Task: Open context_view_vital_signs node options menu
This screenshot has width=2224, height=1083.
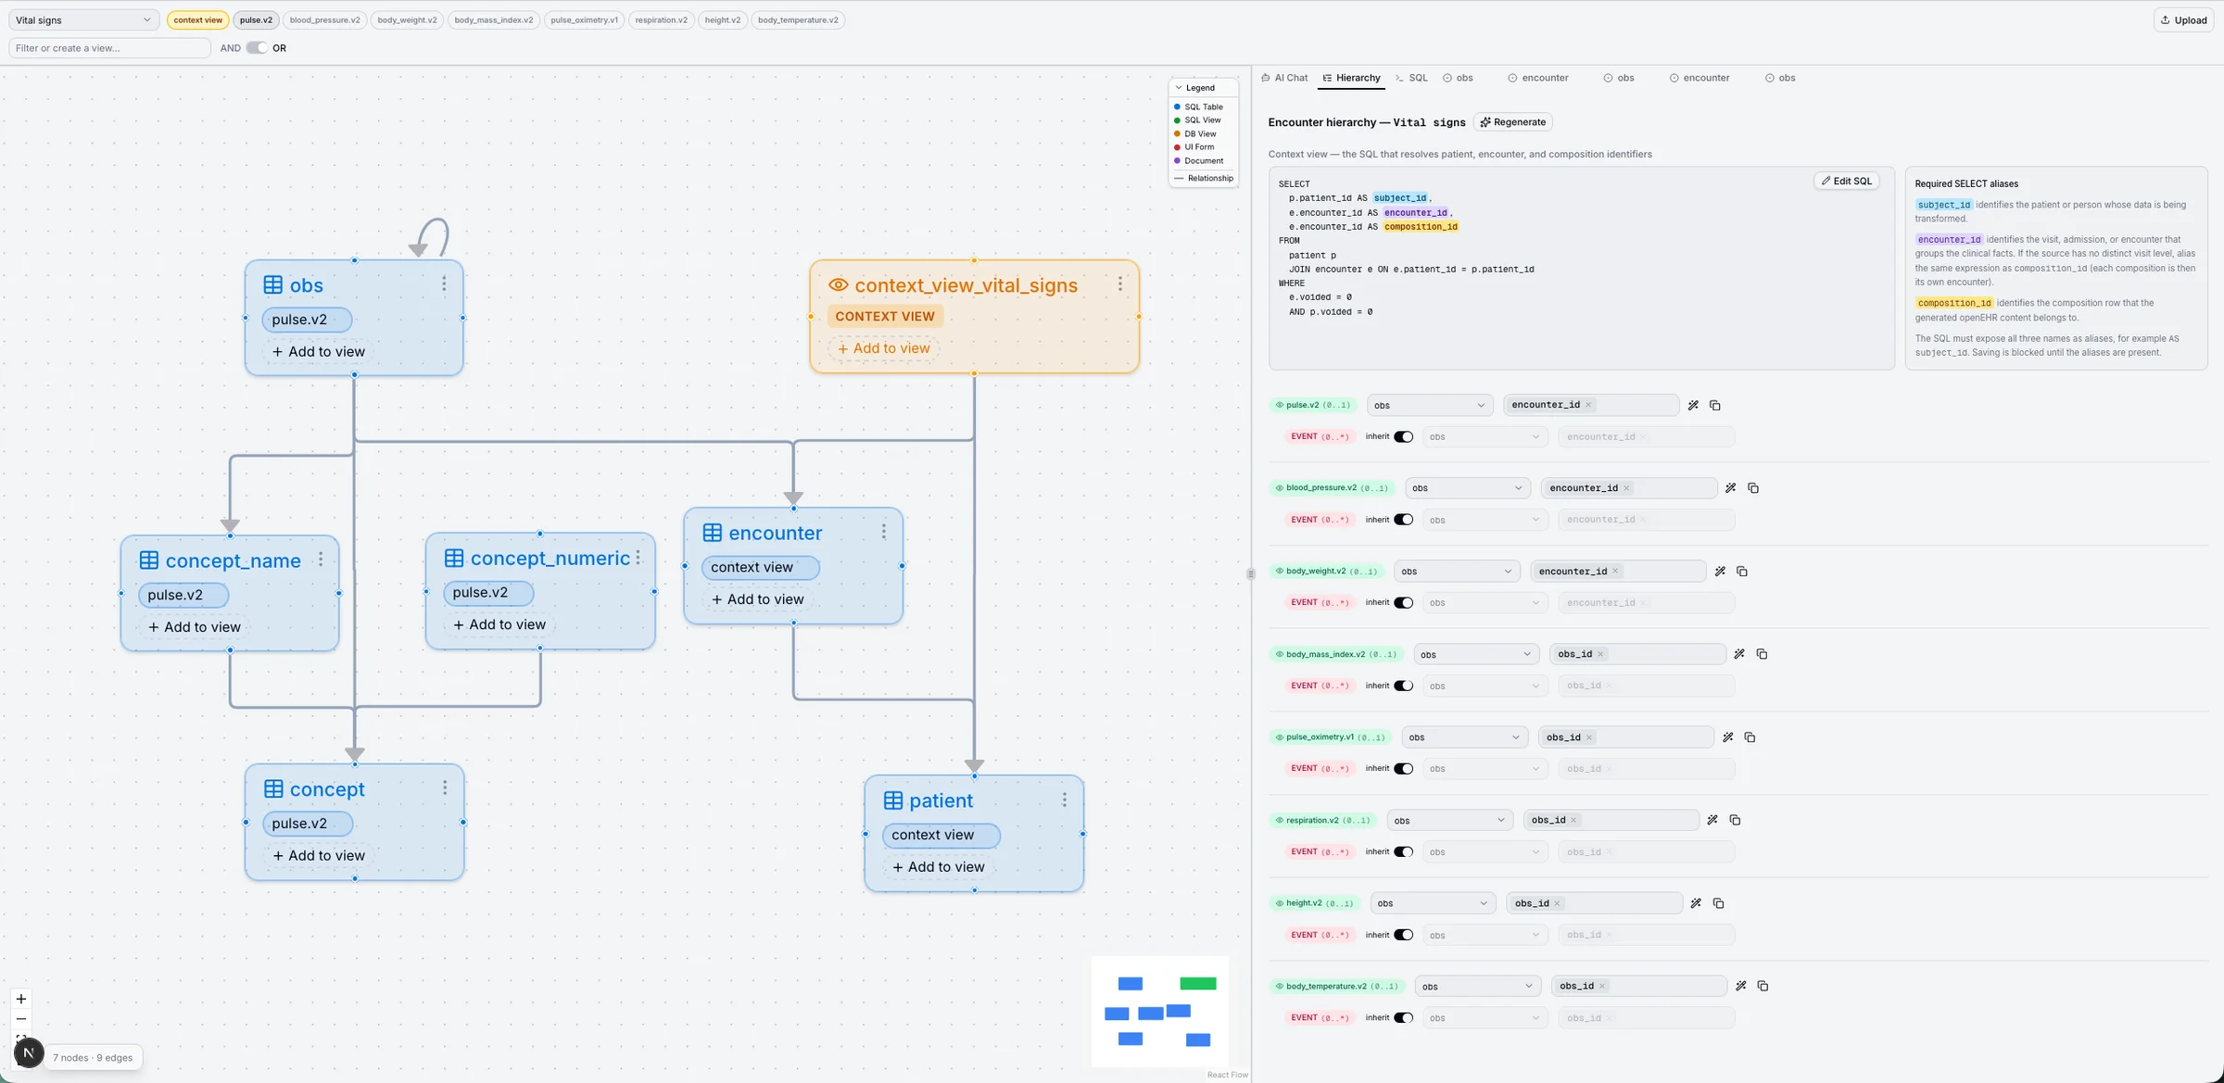Action: [x=1119, y=284]
